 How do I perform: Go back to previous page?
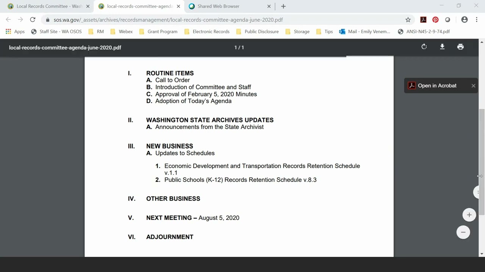(8, 20)
